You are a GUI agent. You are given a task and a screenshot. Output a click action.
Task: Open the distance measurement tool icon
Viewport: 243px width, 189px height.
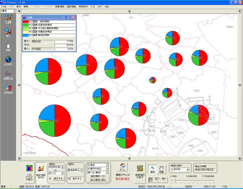tap(8, 75)
